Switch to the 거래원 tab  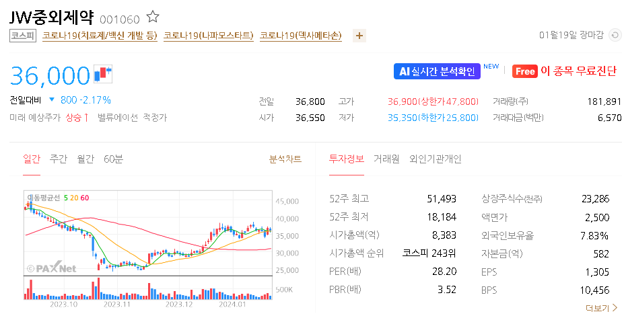point(386,159)
